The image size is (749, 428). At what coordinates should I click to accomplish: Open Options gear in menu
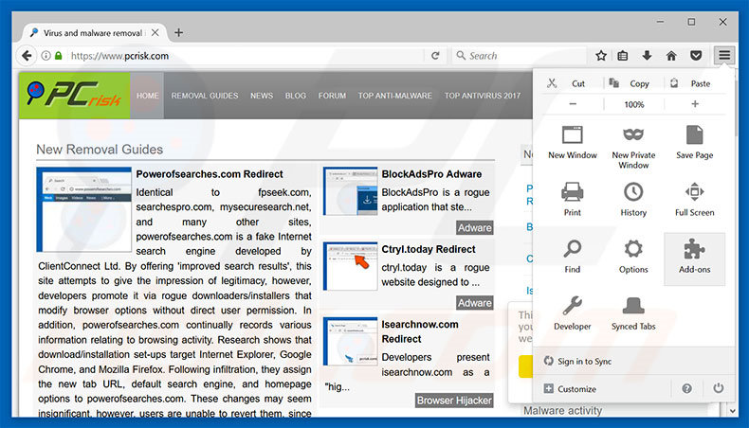(633, 257)
